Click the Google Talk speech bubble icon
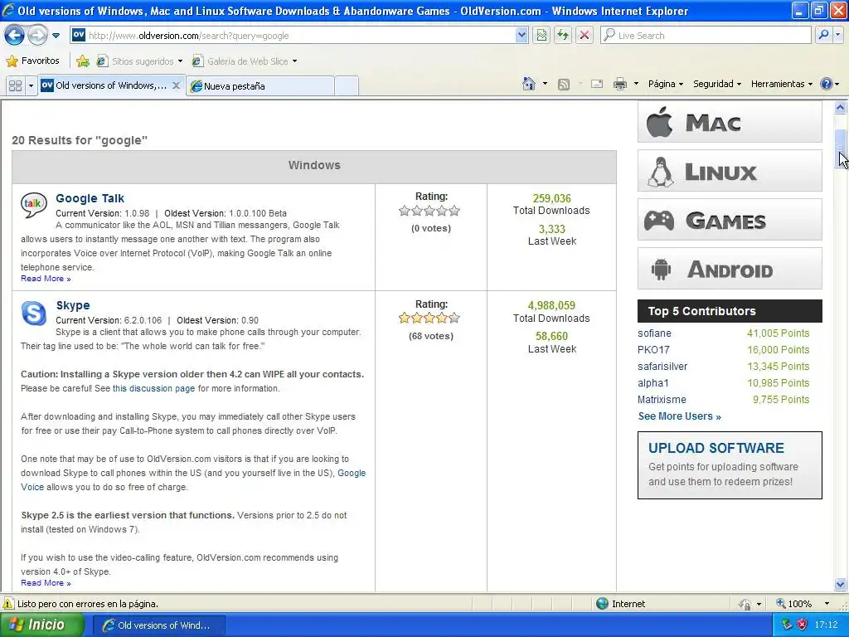849x637 pixels. [33, 205]
